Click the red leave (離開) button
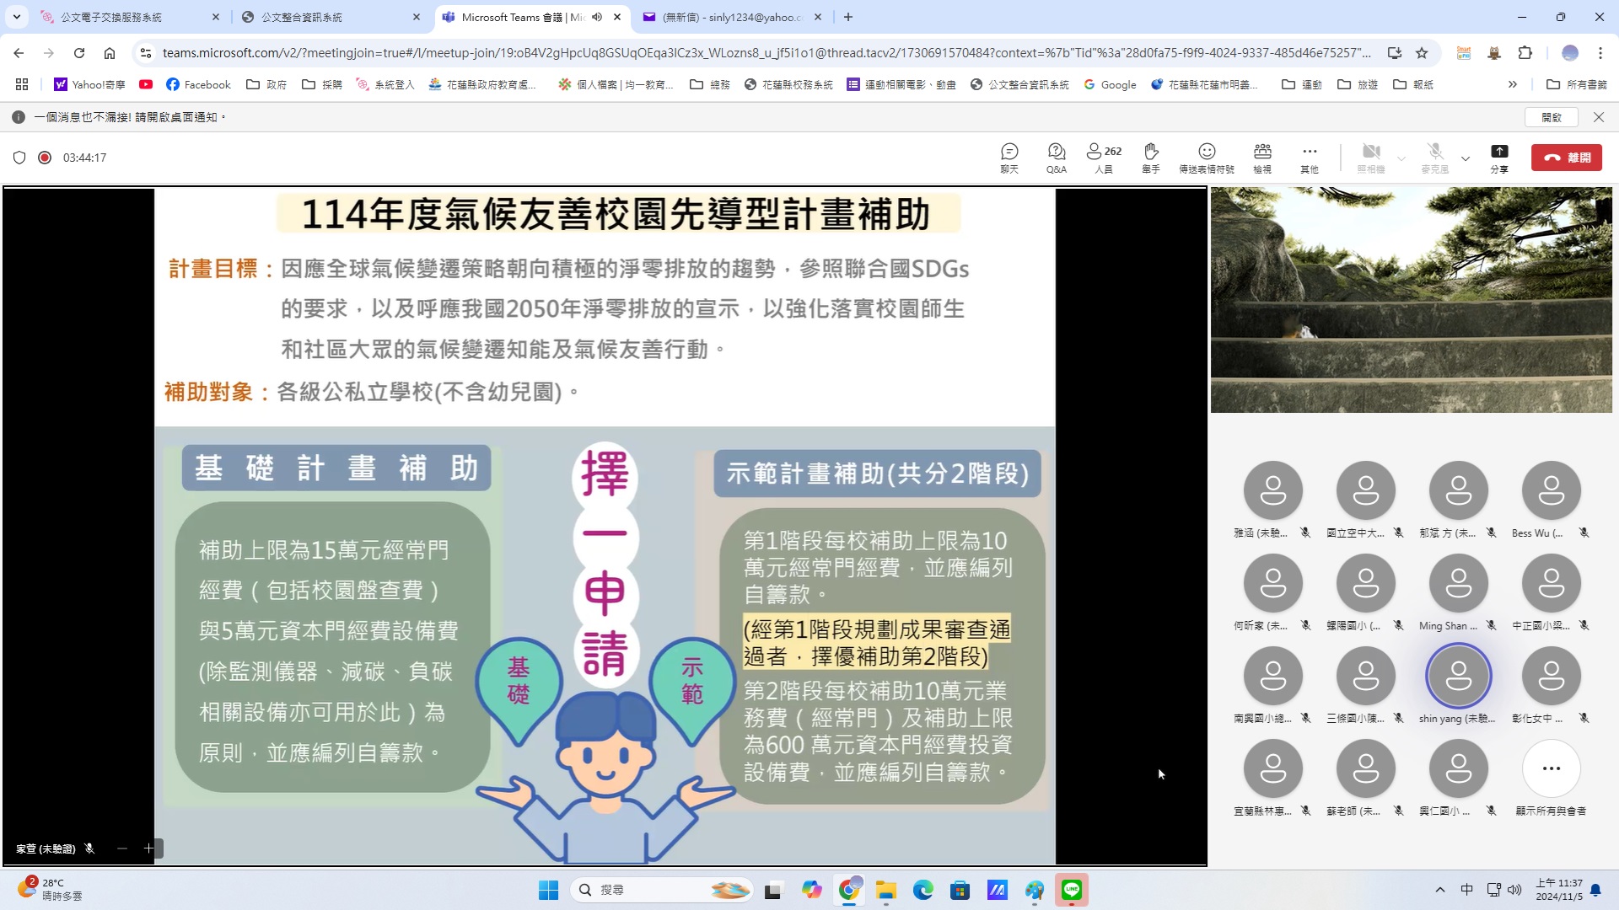Viewport: 1619px width, 910px height. [x=1567, y=158]
